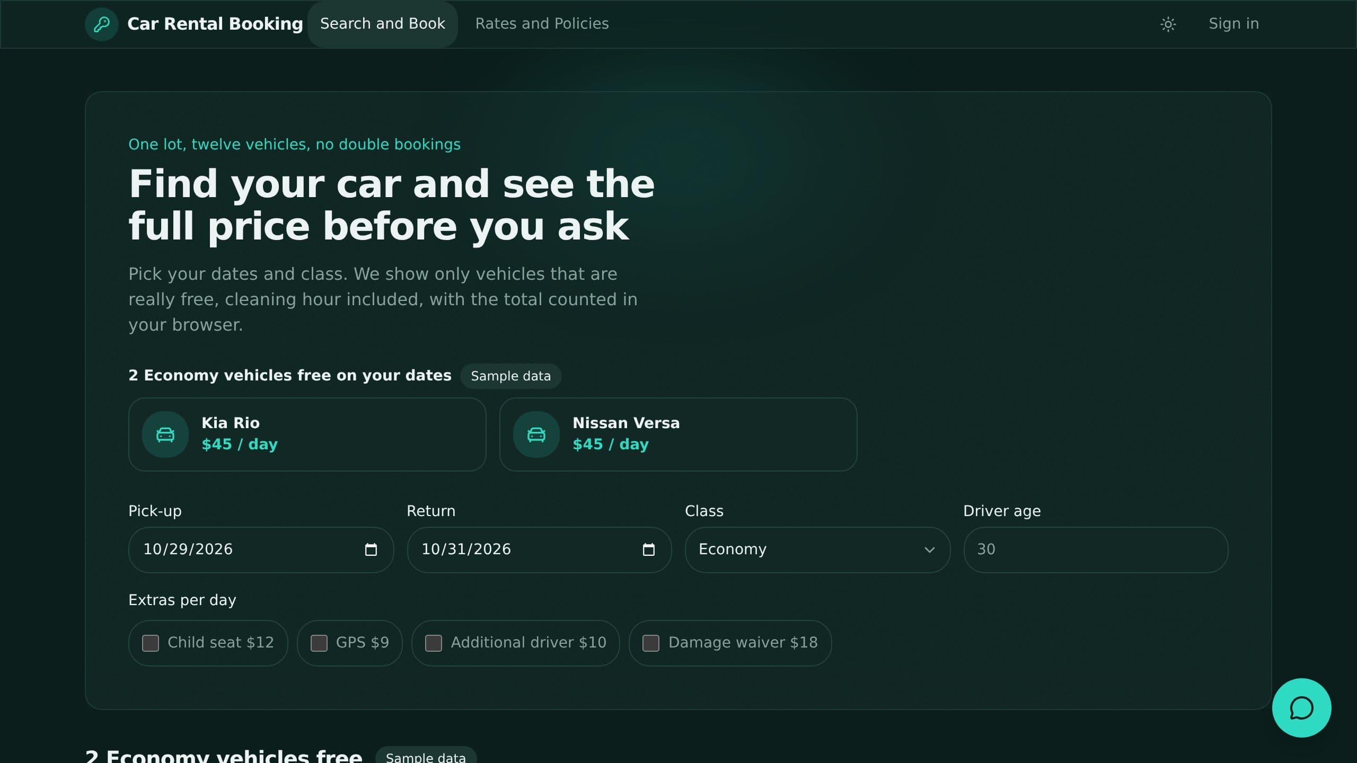The width and height of the screenshot is (1357, 763).
Task: Open the Pick-up date calendar picker
Action: tap(371, 549)
